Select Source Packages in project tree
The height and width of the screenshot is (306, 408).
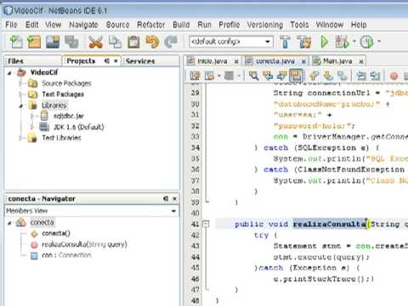pos(66,83)
